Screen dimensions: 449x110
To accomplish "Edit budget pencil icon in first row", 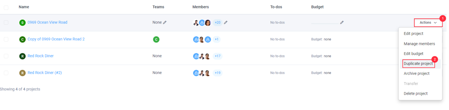I will click(342, 22).
